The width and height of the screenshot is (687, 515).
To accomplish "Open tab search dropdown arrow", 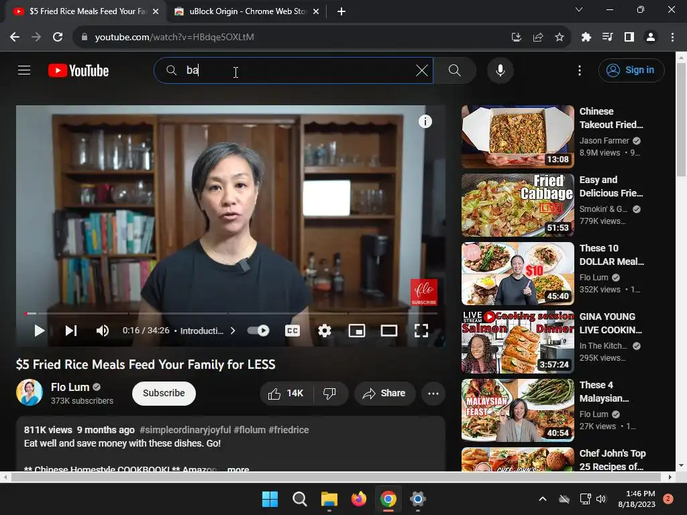I will (579, 9).
